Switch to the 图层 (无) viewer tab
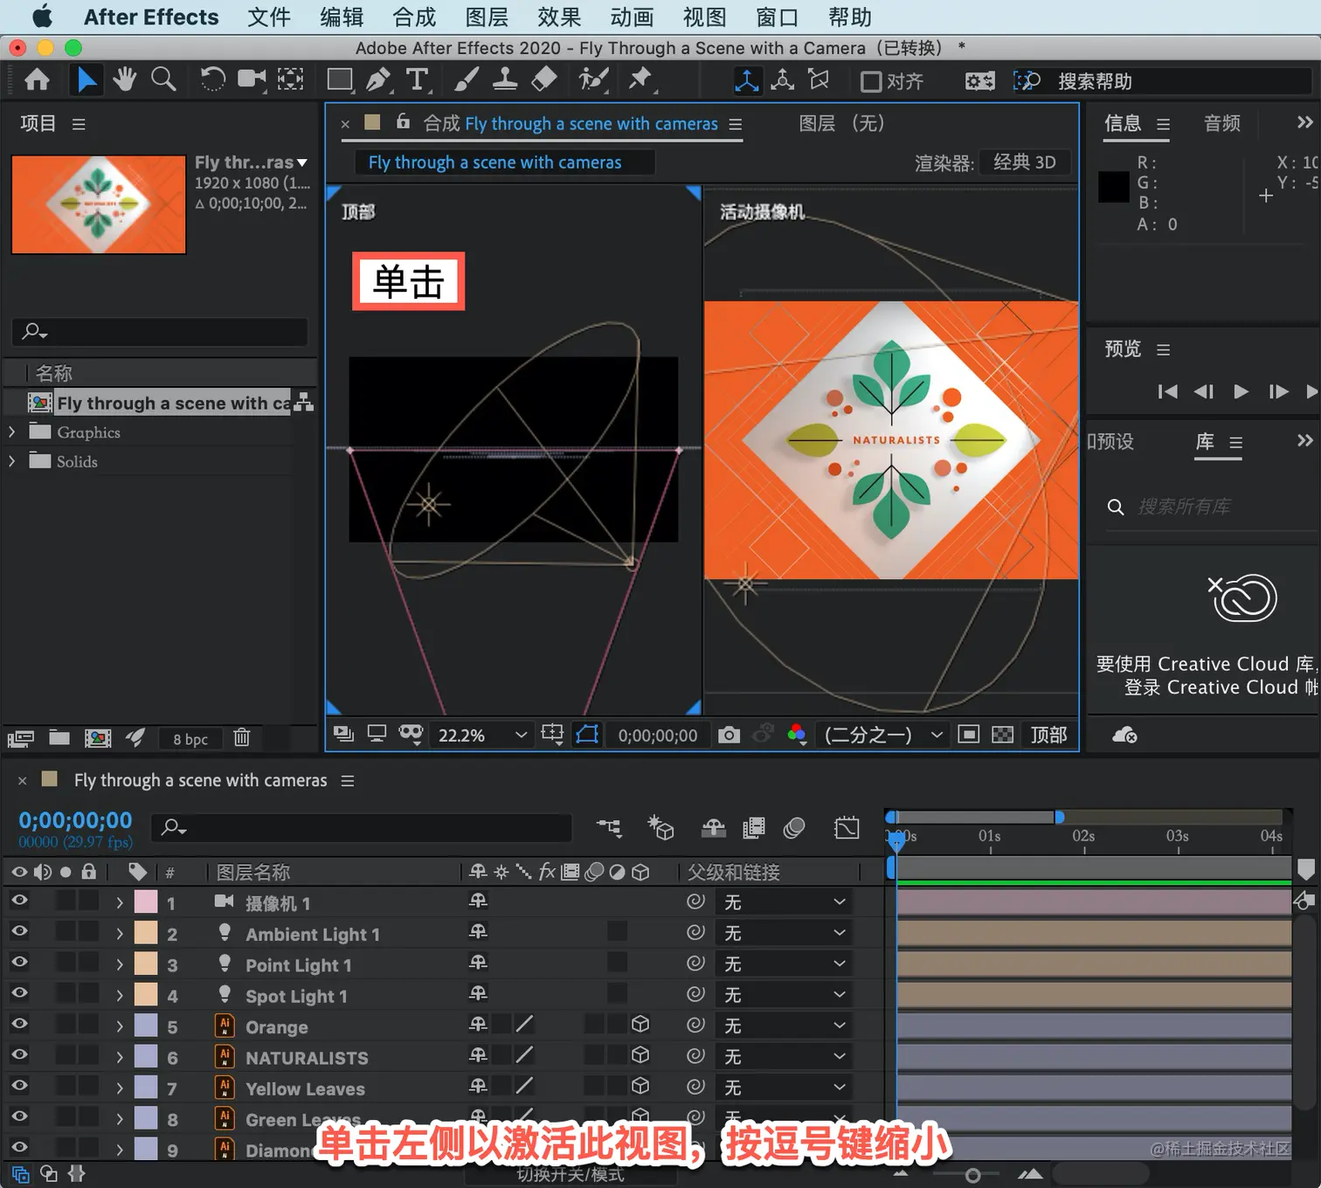Image resolution: width=1321 pixels, height=1188 pixels. (842, 123)
